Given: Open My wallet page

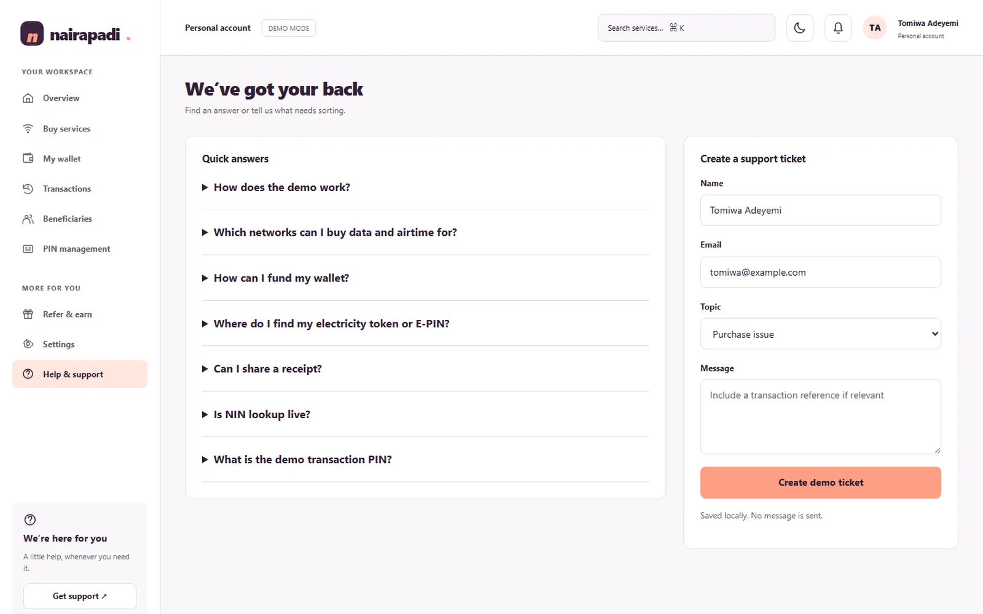Looking at the screenshot, I should [x=80, y=158].
